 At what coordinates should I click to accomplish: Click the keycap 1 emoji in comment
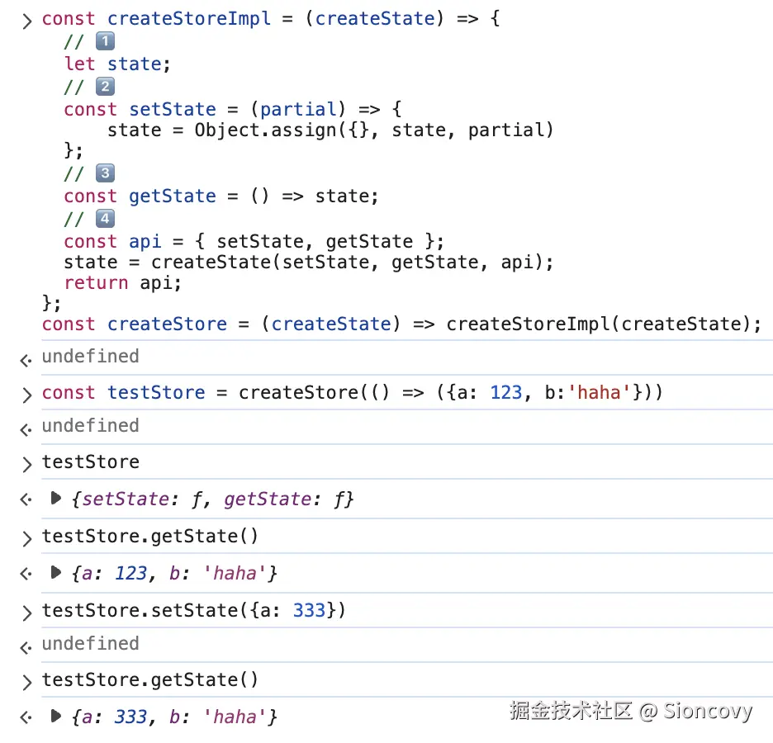click(x=105, y=42)
